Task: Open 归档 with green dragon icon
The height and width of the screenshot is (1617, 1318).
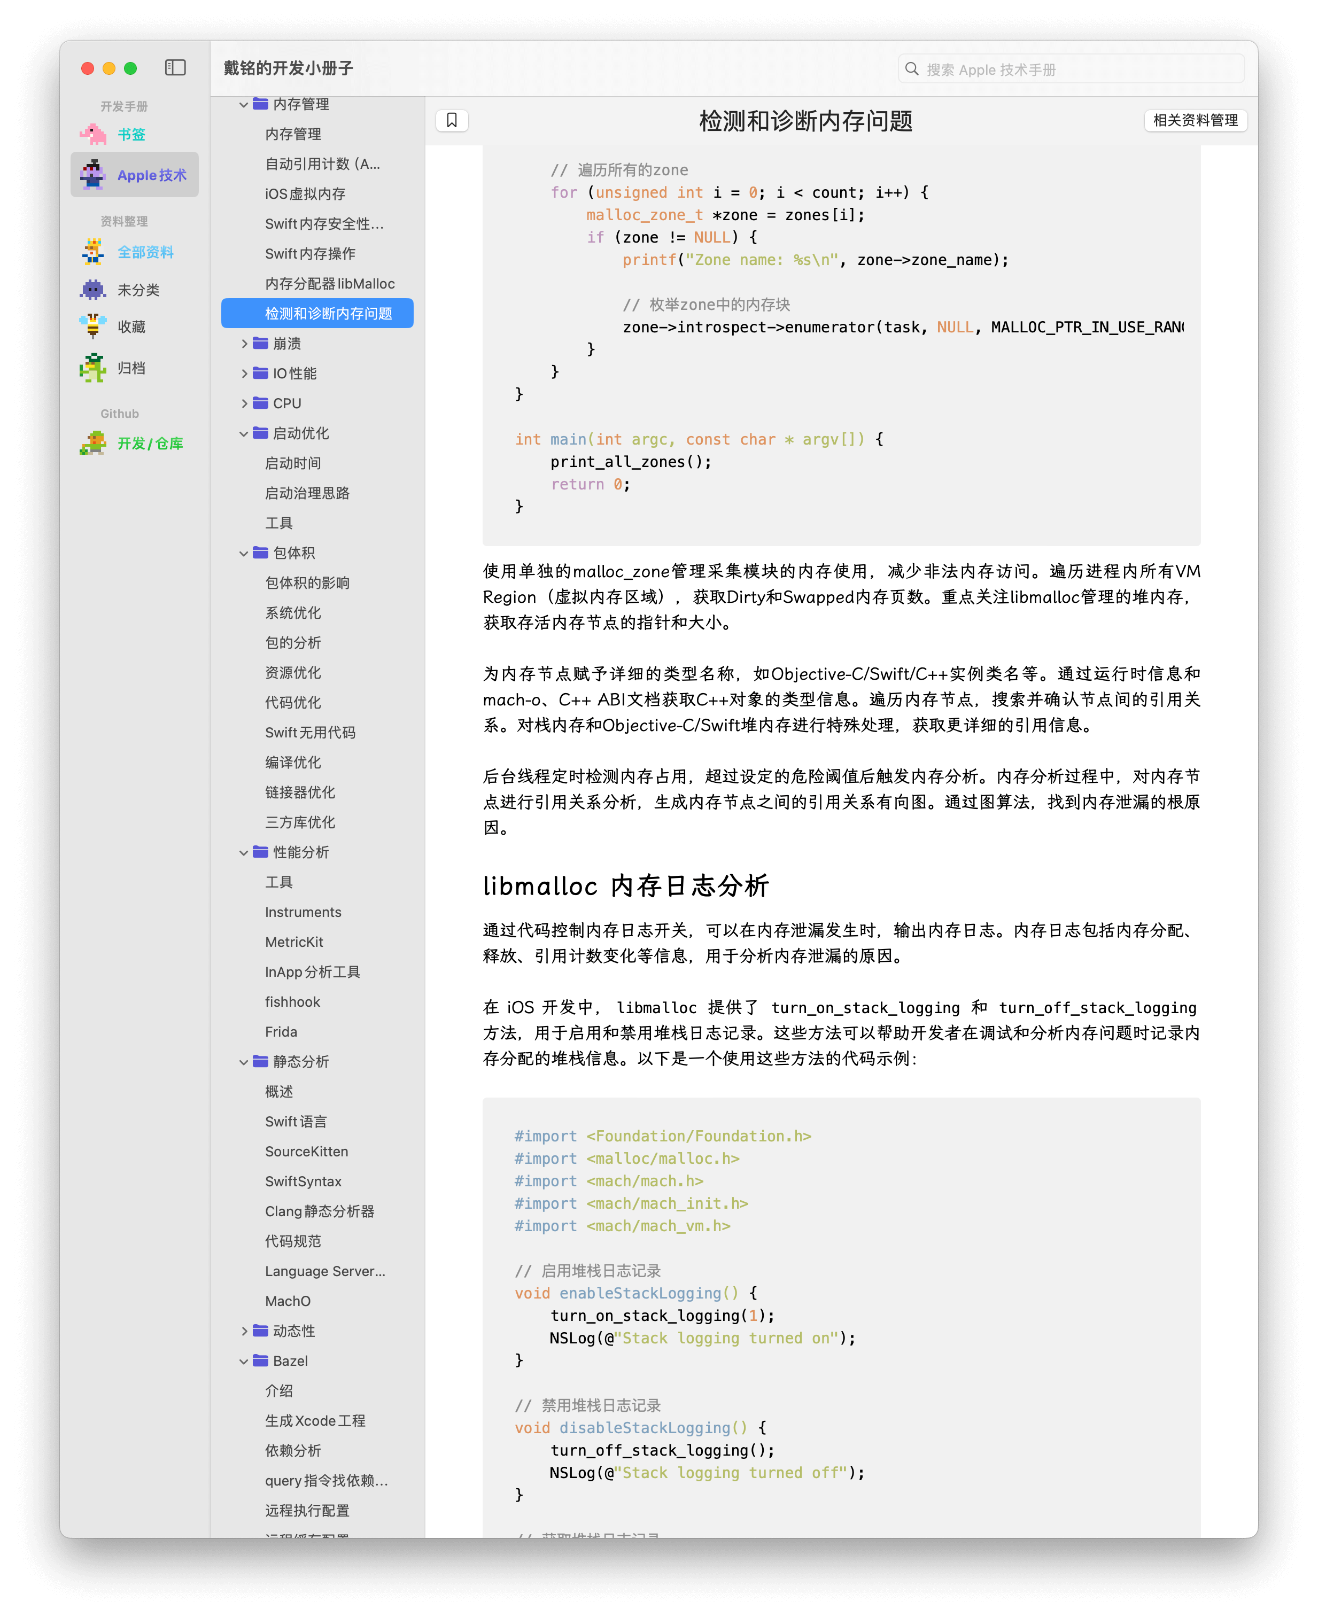Action: (94, 368)
